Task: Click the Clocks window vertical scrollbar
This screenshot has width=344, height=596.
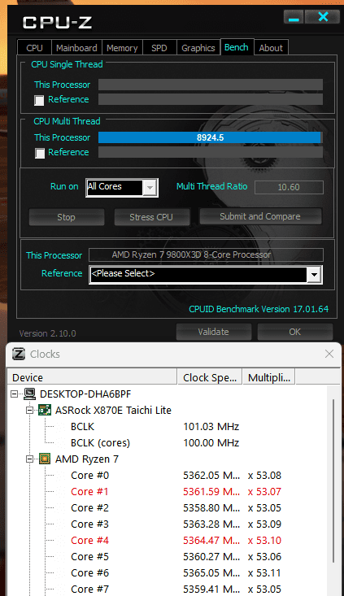Action: click(333, 481)
